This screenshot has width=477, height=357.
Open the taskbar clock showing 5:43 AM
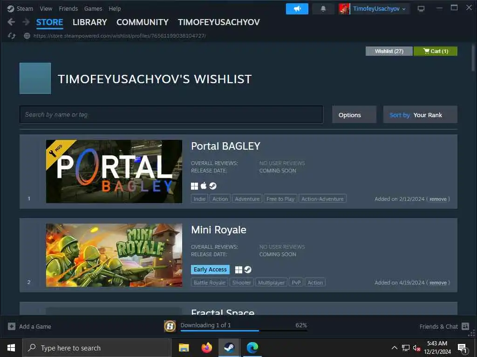tap(437, 348)
